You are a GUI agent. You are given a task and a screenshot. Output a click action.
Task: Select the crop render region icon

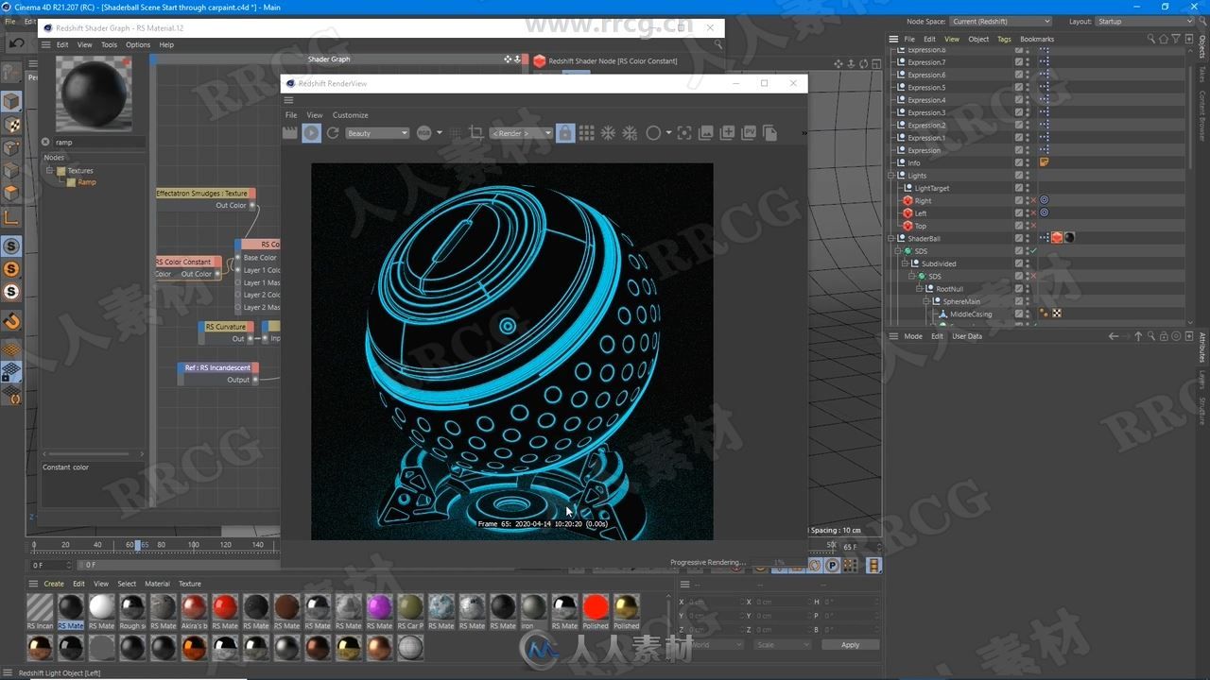(x=476, y=133)
